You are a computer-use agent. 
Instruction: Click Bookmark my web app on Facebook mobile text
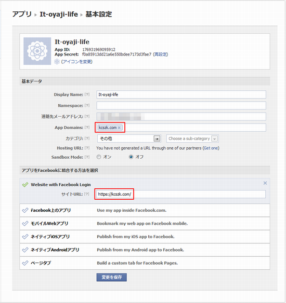[142, 224]
